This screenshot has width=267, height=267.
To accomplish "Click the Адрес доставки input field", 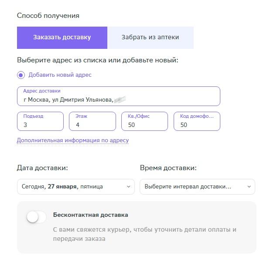I will click(119, 96).
